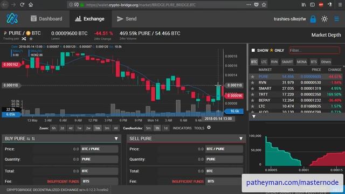Set chart zoom to 1m
This screenshot has width=345, height=194.
[98, 128]
